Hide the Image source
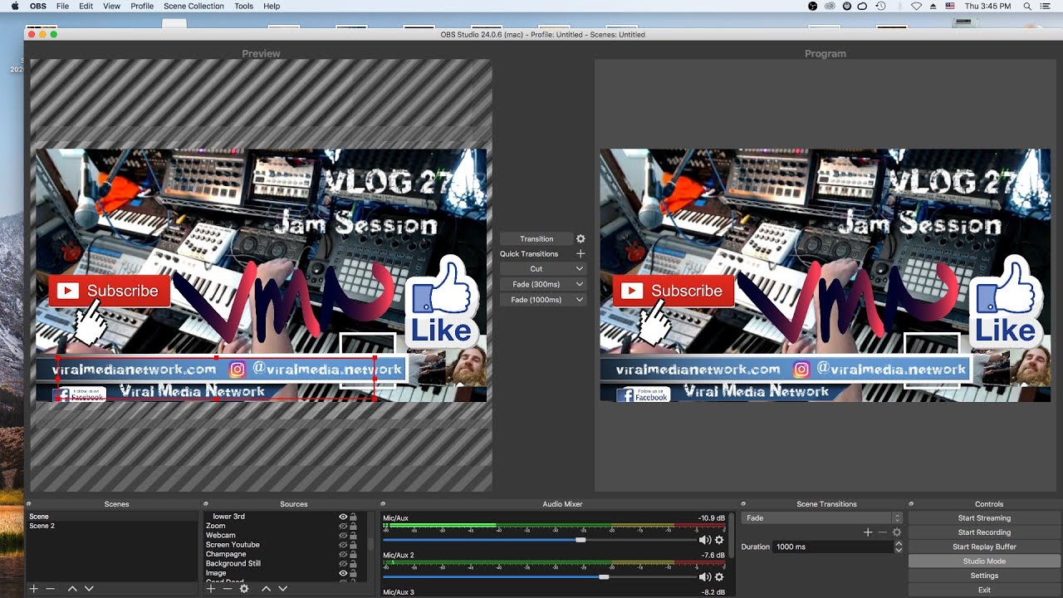1063x598 pixels. (x=342, y=573)
